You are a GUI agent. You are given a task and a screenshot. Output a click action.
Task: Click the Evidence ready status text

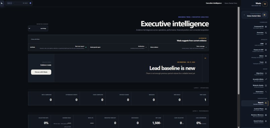pos(46,65)
